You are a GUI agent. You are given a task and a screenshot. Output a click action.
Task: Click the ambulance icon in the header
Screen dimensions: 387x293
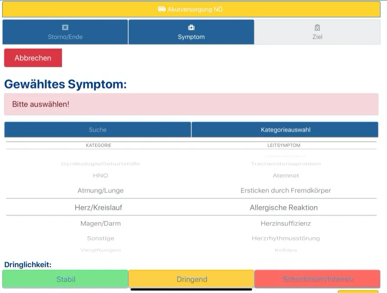coord(162,9)
